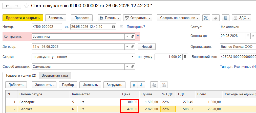Expand Контрагент dropdown arrow
This screenshot has width=256, height=113.
click(127, 36)
